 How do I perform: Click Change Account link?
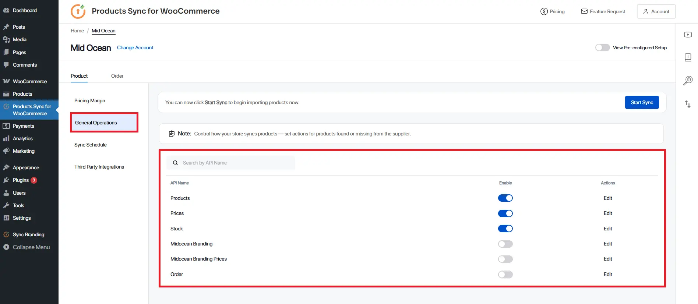(x=135, y=47)
